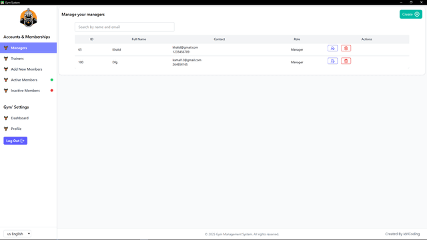Click the gym logo at top of sidebar
The height and width of the screenshot is (240, 427).
coord(28,18)
